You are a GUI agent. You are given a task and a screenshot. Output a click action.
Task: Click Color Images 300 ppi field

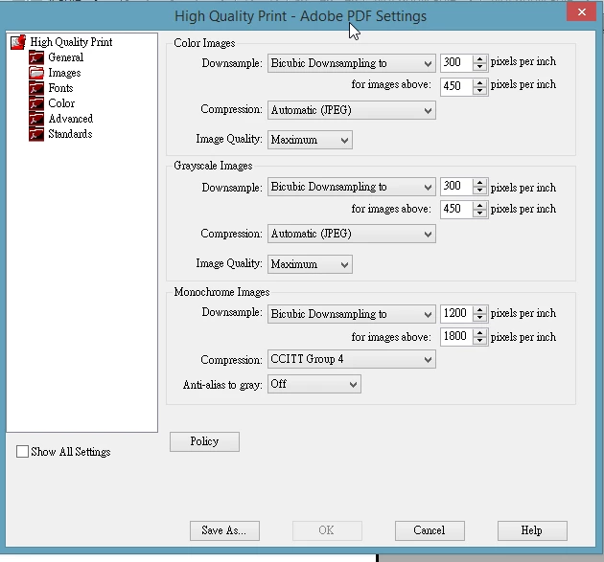(456, 62)
